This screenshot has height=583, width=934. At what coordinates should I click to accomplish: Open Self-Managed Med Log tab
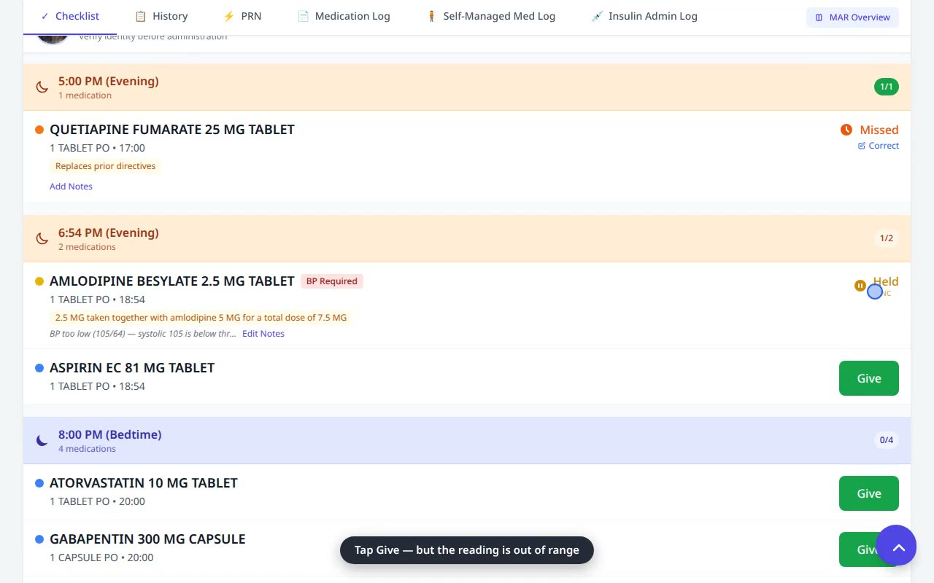pyautogui.click(x=490, y=16)
